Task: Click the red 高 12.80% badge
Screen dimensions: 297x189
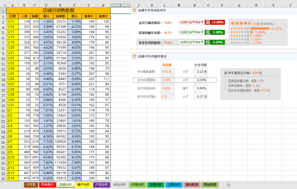Action: 215,22
